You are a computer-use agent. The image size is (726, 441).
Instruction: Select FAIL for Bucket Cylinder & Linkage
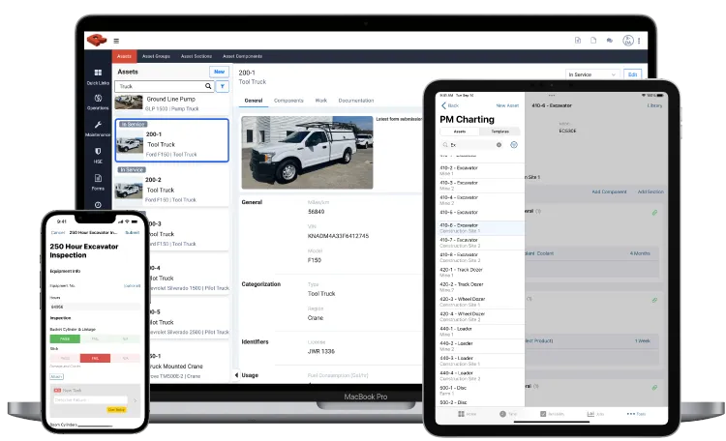click(x=95, y=339)
